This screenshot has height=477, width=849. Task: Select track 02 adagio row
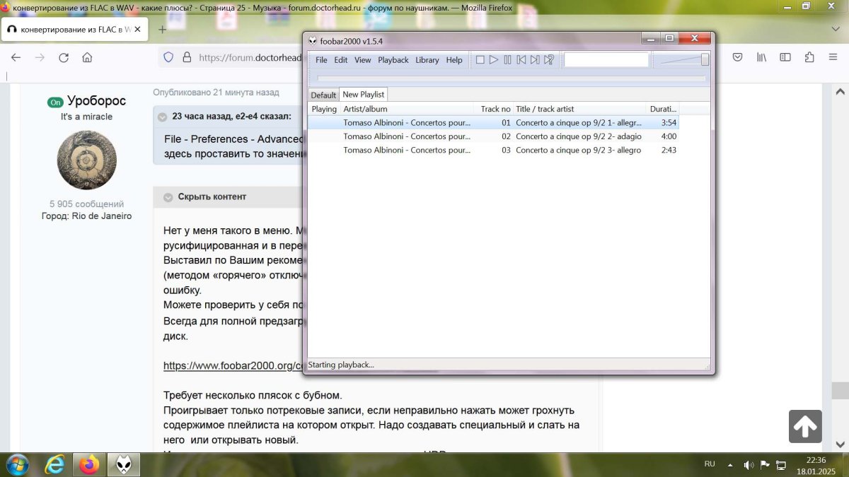(x=493, y=136)
